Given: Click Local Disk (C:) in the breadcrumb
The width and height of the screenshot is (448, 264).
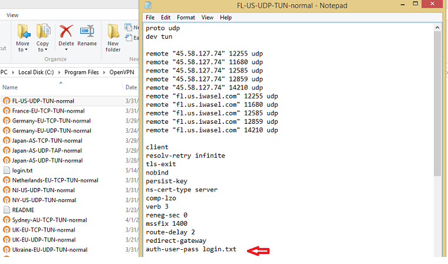Looking at the screenshot, I should coord(37,72).
